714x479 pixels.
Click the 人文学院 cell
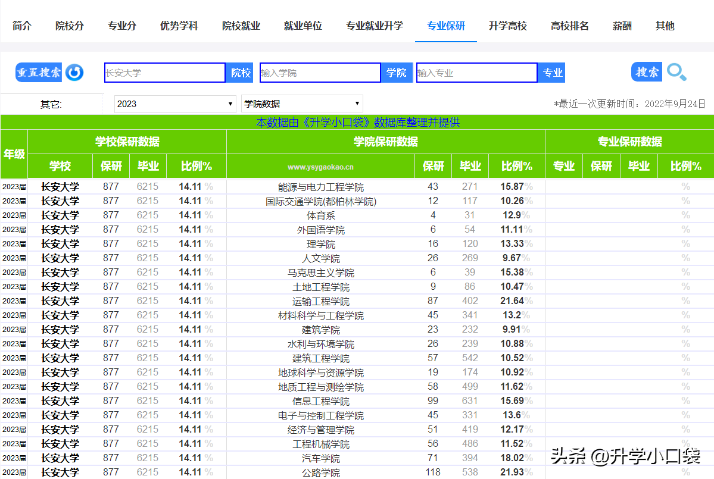(x=320, y=258)
